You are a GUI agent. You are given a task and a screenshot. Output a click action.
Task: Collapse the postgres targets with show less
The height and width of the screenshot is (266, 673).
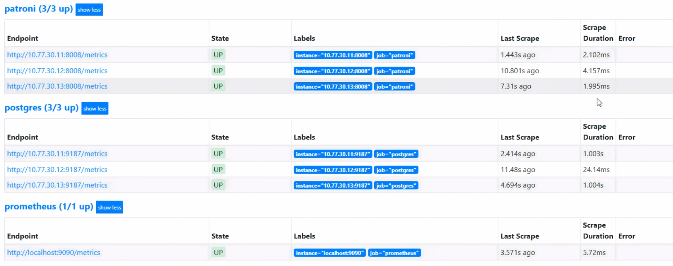[95, 109]
